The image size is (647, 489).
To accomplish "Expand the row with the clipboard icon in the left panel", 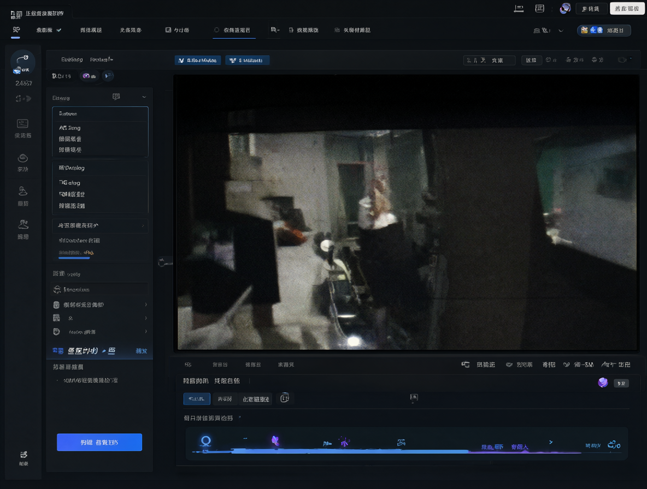I will click(x=100, y=305).
